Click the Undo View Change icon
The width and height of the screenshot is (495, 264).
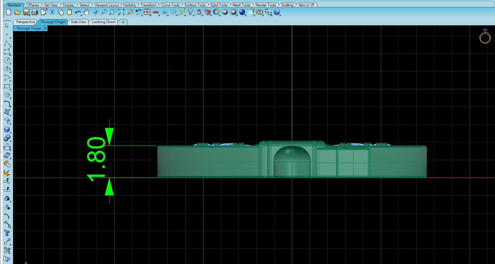click(x=139, y=12)
